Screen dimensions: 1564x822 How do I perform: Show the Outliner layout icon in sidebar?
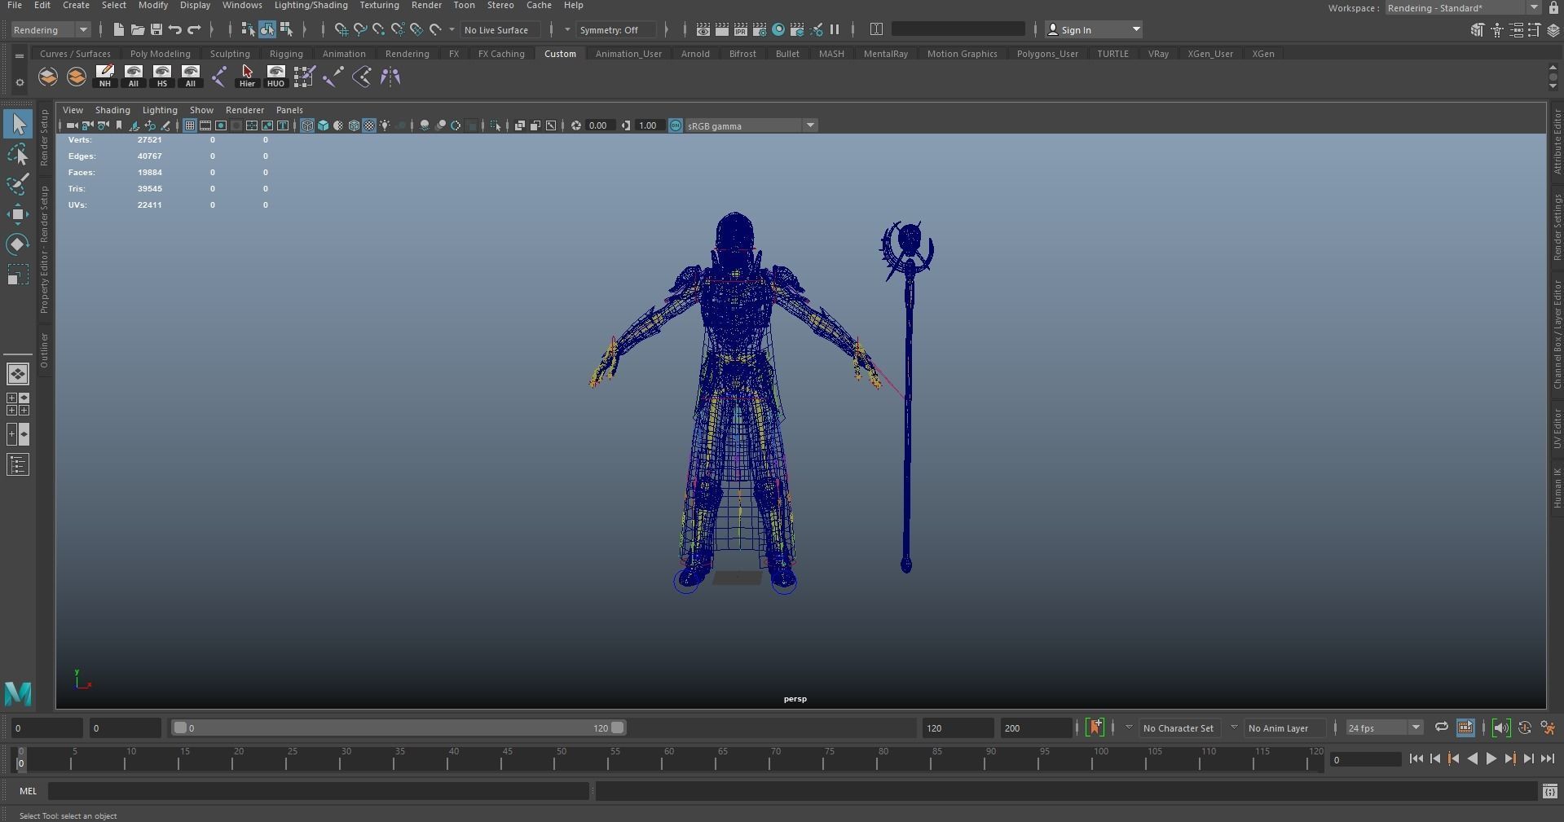click(18, 465)
